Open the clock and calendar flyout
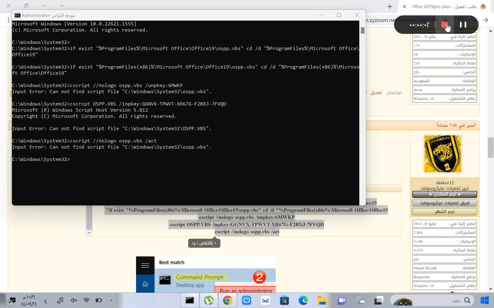 (29, 300)
